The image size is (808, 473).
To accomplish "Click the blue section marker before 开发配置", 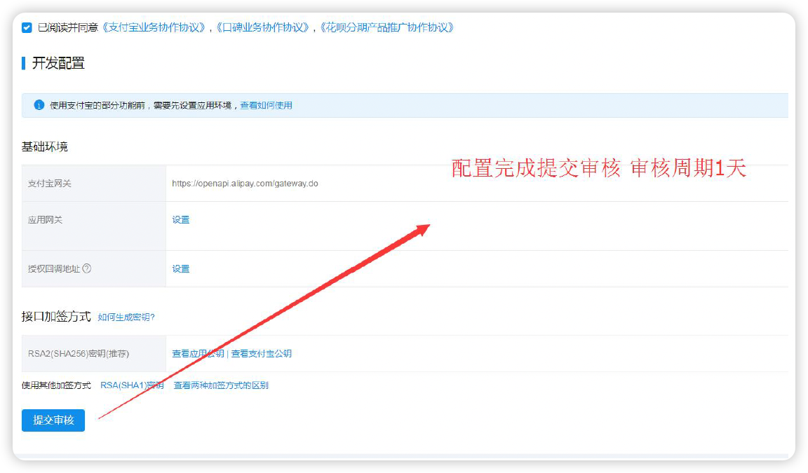I will tap(22, 63).
